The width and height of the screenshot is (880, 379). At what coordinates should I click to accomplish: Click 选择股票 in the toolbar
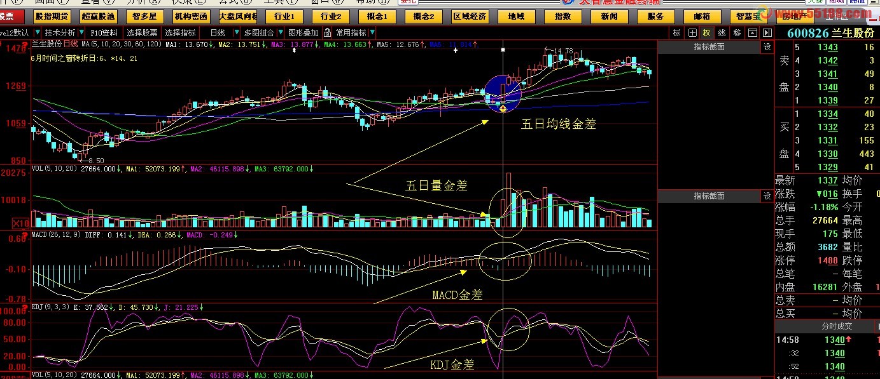pyautogui.click(x=142, y=32)
